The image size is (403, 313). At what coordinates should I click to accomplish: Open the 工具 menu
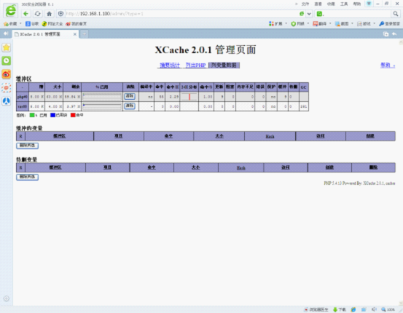344,4
